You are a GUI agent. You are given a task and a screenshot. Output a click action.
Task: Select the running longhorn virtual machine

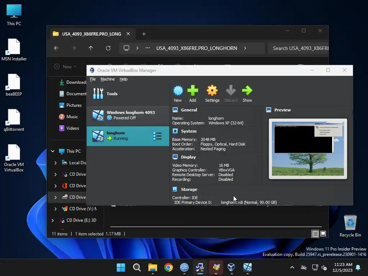tap(128, 136)
